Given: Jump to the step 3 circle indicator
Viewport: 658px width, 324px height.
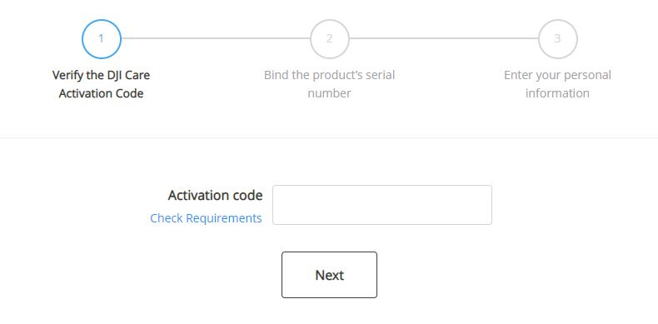Looking at the screenshot, I should pyautogui.click(x=558, y=38).
